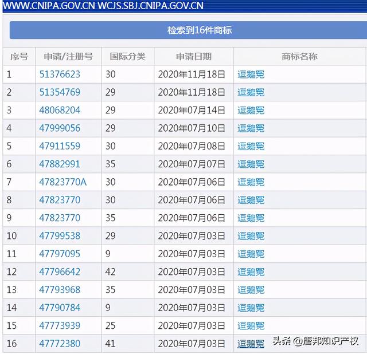Screen dimensions: 367x354
Task: Open 逗鹅冤 link beside 47823770A
Action: 251,182
